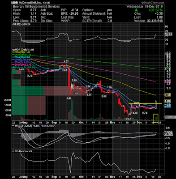The height and width of the screenshot is (179, 176).
Task: Click the cyan EMA(20) 0.88 legend entry
Action: tap(21, 57)
